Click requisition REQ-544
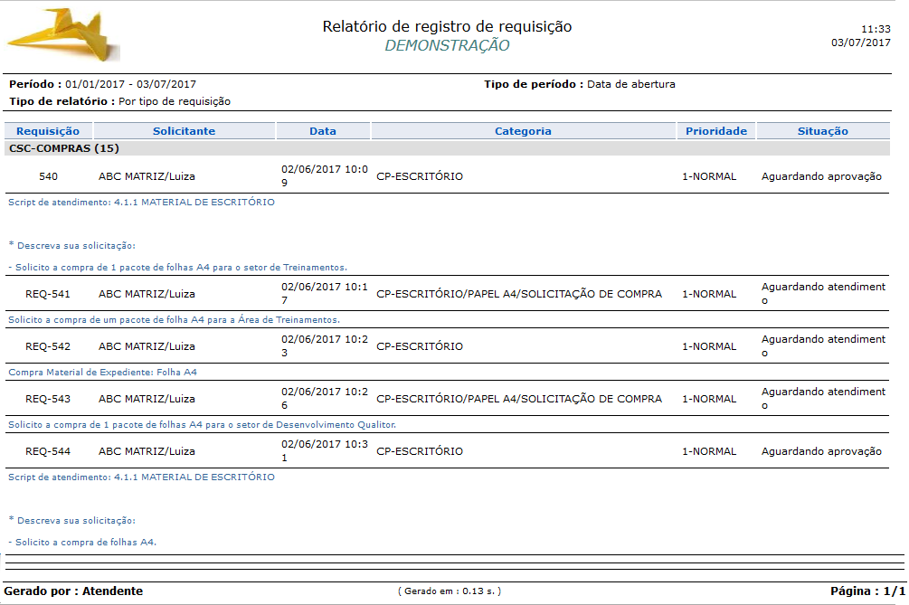909x605 pixels. click(48, 451)
